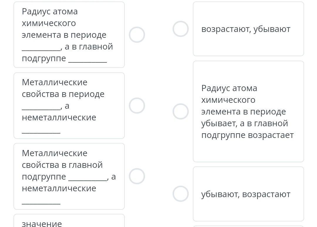Mark the circle for 'убывают, возрастают' answer
The image size is (317, 227).
(181, 194)
